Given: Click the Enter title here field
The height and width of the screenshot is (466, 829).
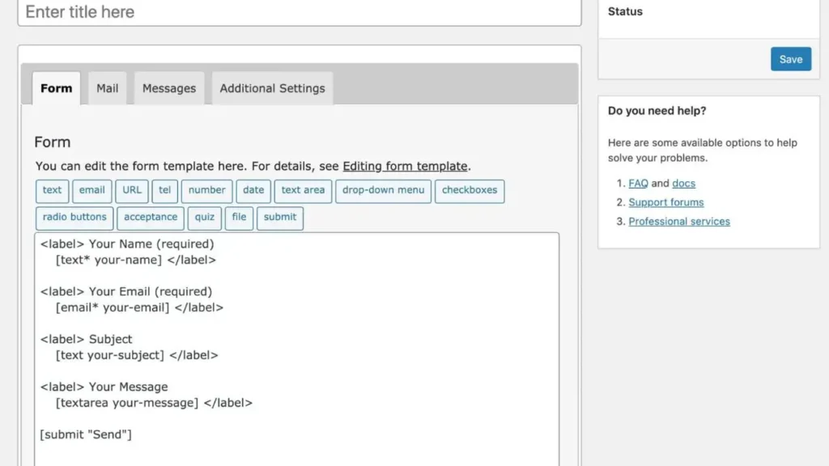Looking at the screenshot, I should (x=300, y=12).
